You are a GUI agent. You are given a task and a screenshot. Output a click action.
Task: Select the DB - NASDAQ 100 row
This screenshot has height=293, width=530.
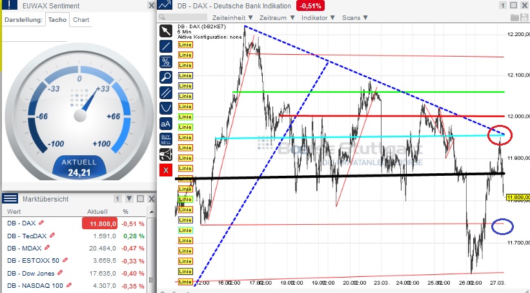75,285
